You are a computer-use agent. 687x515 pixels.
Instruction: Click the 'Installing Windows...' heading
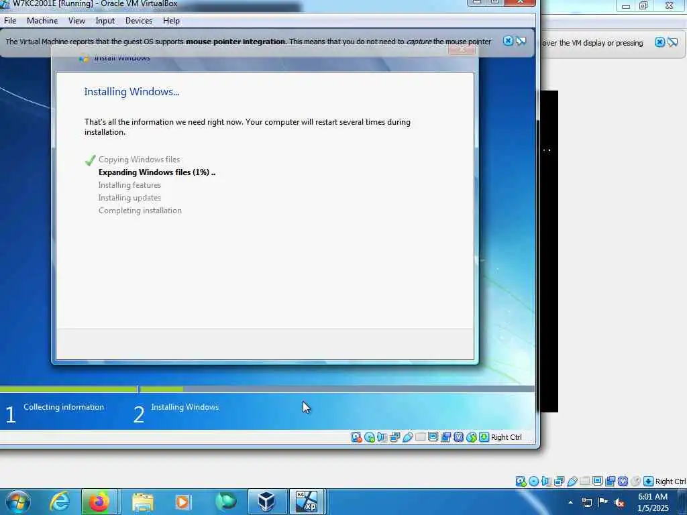(132, 91)
